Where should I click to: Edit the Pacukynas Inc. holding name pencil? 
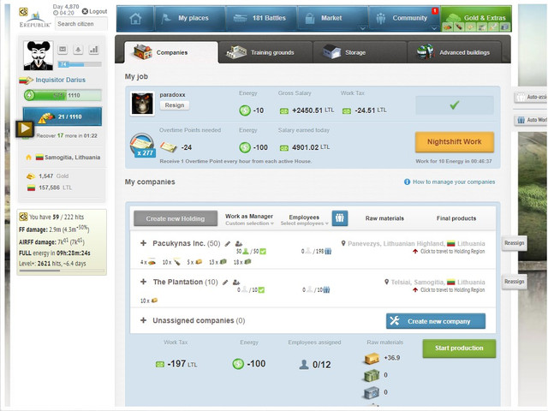click(228, 243)
